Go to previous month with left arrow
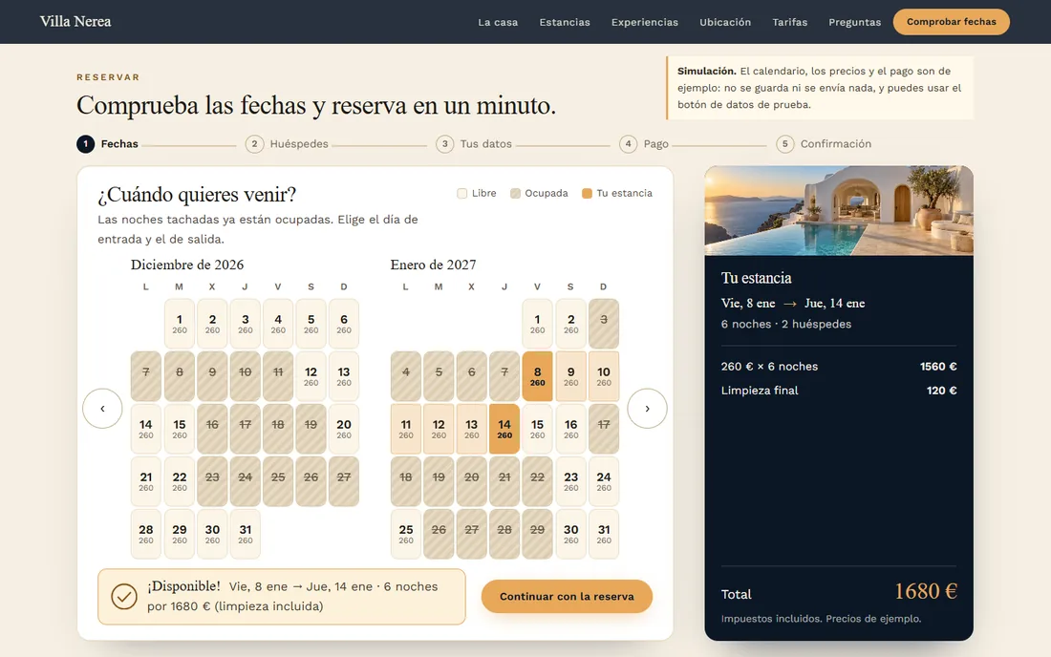Image resolution: width=1051 pixels, height=657 pixels. 102,408
